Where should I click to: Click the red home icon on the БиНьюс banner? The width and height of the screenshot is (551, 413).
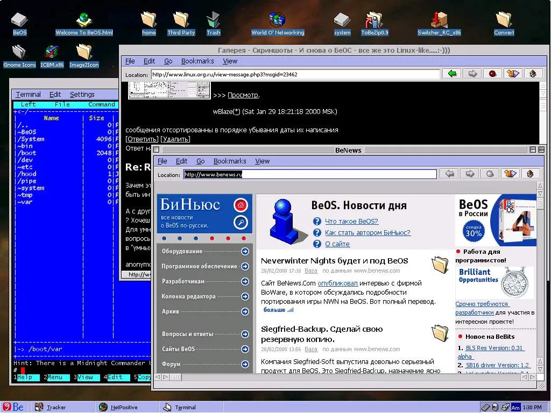(241, 205)
